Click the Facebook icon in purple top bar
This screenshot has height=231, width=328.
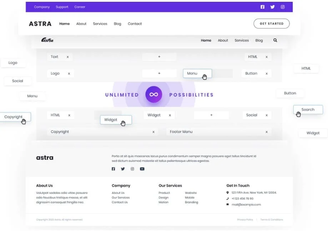pos(262,7)
